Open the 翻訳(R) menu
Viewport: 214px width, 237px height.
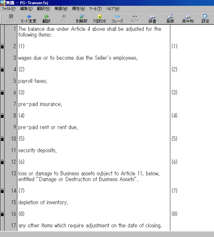pos(44,9)
